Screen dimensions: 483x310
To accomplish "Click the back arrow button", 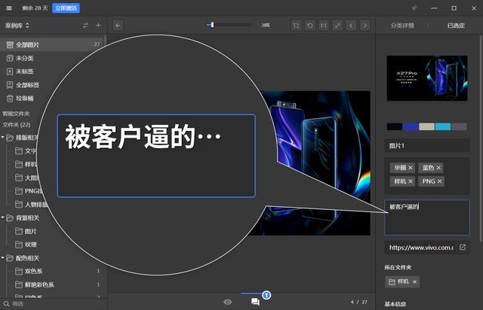I will (x=118, y=25).
